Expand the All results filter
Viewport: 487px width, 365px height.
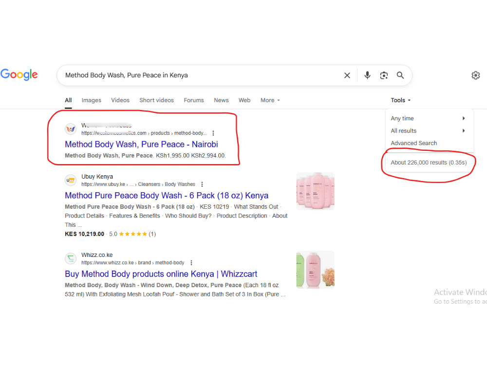click(x=428, y=130)
